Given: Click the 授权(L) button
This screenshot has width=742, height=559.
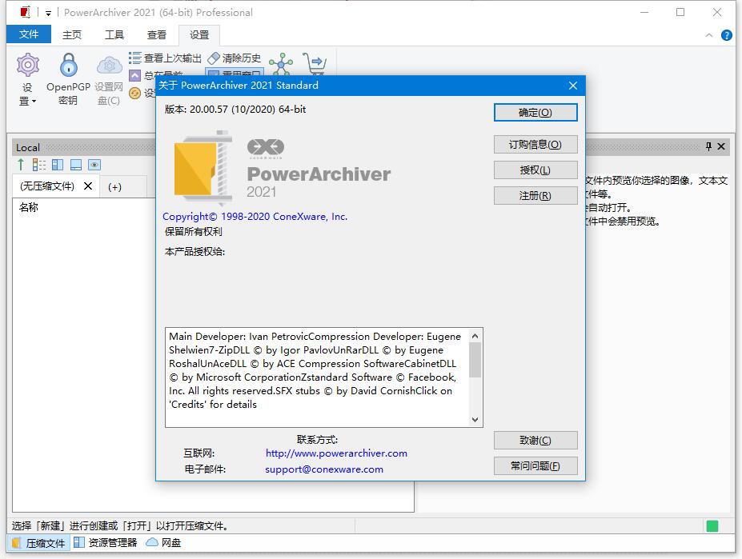Looking at the screenshot, I should (x=535, y=170).
